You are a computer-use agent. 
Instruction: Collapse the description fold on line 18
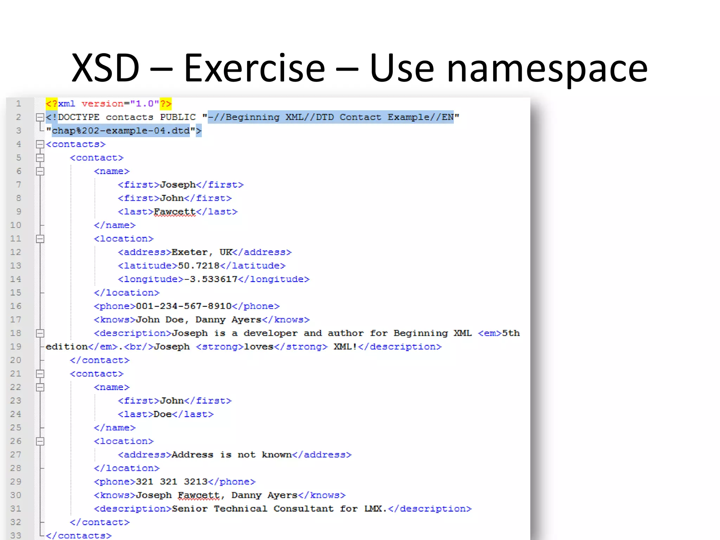pos(40,333)
